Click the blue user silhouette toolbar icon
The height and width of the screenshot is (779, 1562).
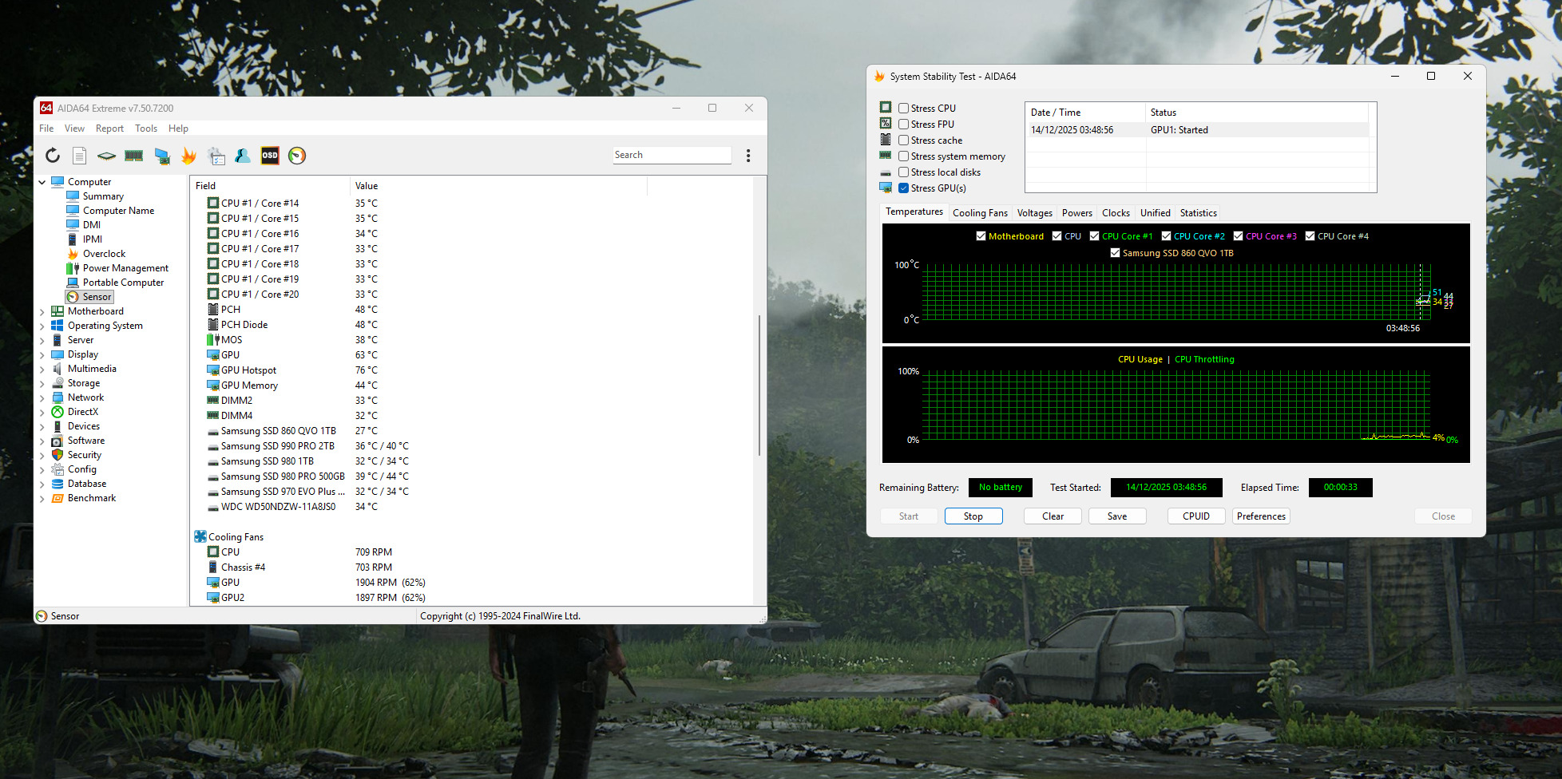pos(243,156)
